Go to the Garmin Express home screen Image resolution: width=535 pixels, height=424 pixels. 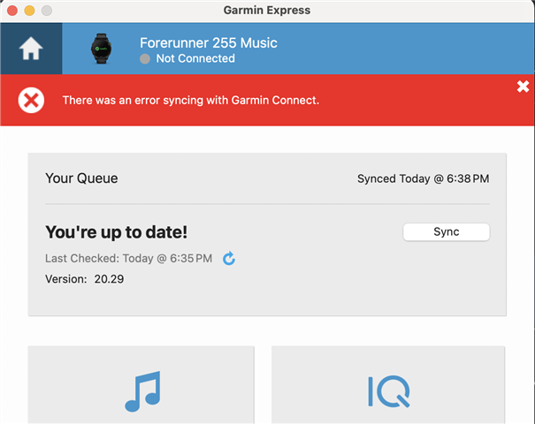31,49
